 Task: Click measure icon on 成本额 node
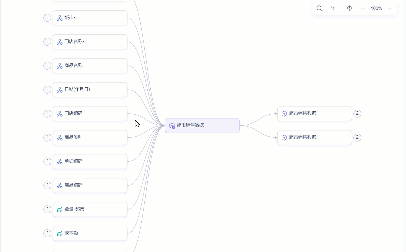(x=59, y=233)
